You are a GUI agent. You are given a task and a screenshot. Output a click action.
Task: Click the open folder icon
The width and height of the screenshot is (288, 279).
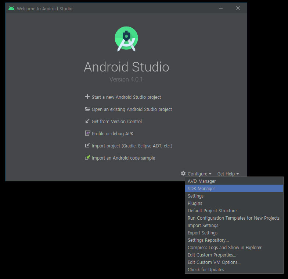(87, 109)
